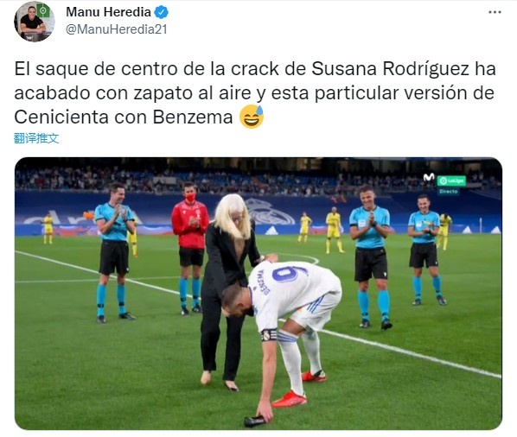Open the Manu Heredia display name link
517x437 pixels.
(x=108, y=12)
